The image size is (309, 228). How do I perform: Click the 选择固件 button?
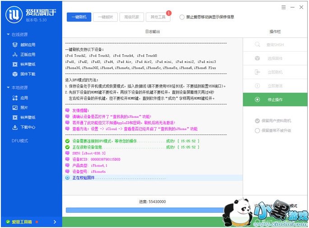tap(275, 58)
